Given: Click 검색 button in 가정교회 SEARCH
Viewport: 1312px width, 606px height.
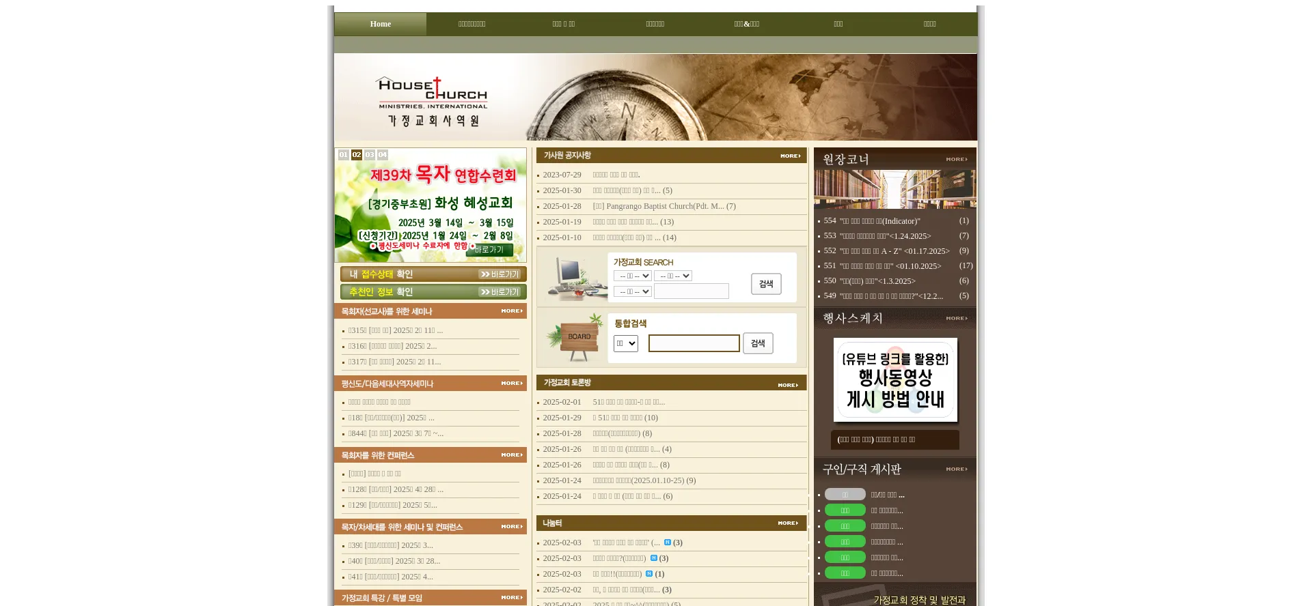Looking at the screenshot, I should click(766, 284).
